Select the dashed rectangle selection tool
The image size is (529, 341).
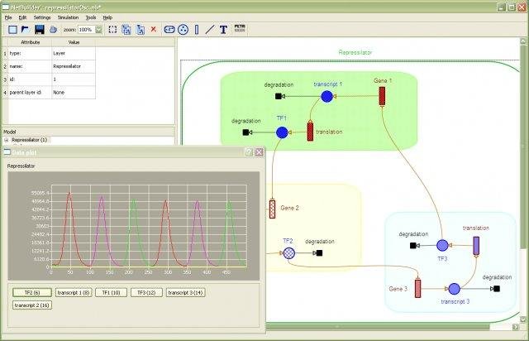coord(112,30)
